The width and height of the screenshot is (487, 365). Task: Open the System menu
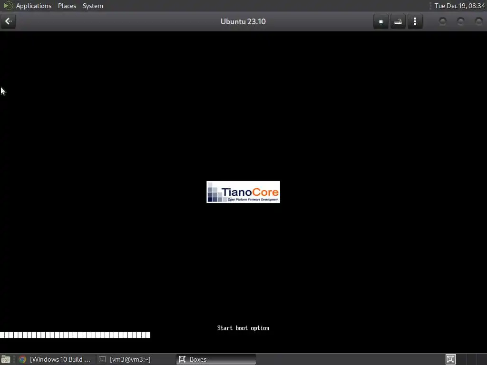click(93, 6)
